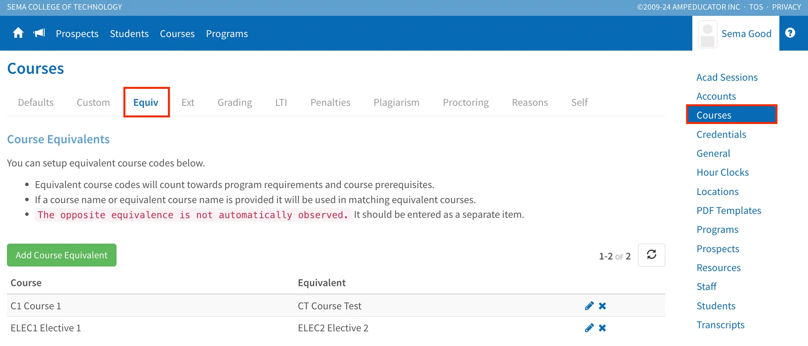
Task: Go to the Home icon
Action: point(18,33)
